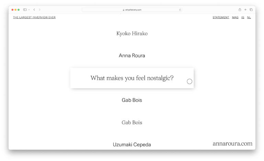
Task: Focus the whyafterwhy.com address field
Action: tap(132, 10)
